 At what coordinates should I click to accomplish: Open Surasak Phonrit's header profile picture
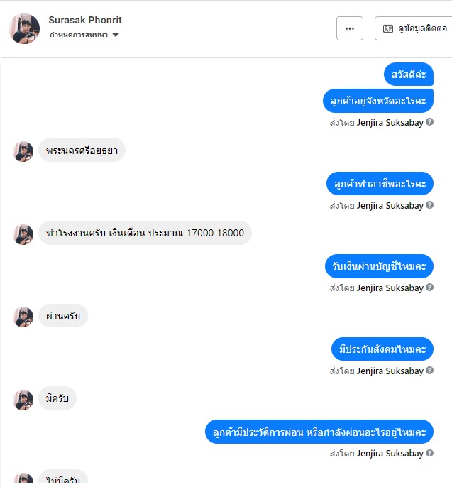[24, 28]
